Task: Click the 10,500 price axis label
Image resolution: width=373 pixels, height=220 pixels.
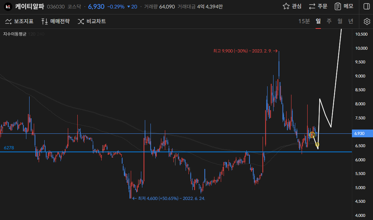Action: tap(361, 34)
